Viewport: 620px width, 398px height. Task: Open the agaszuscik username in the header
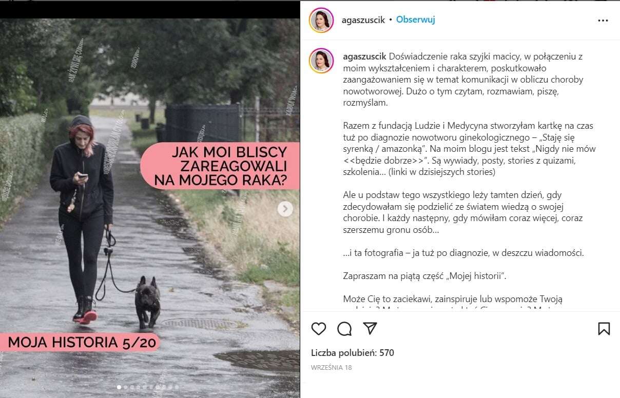tap(363, 20)
